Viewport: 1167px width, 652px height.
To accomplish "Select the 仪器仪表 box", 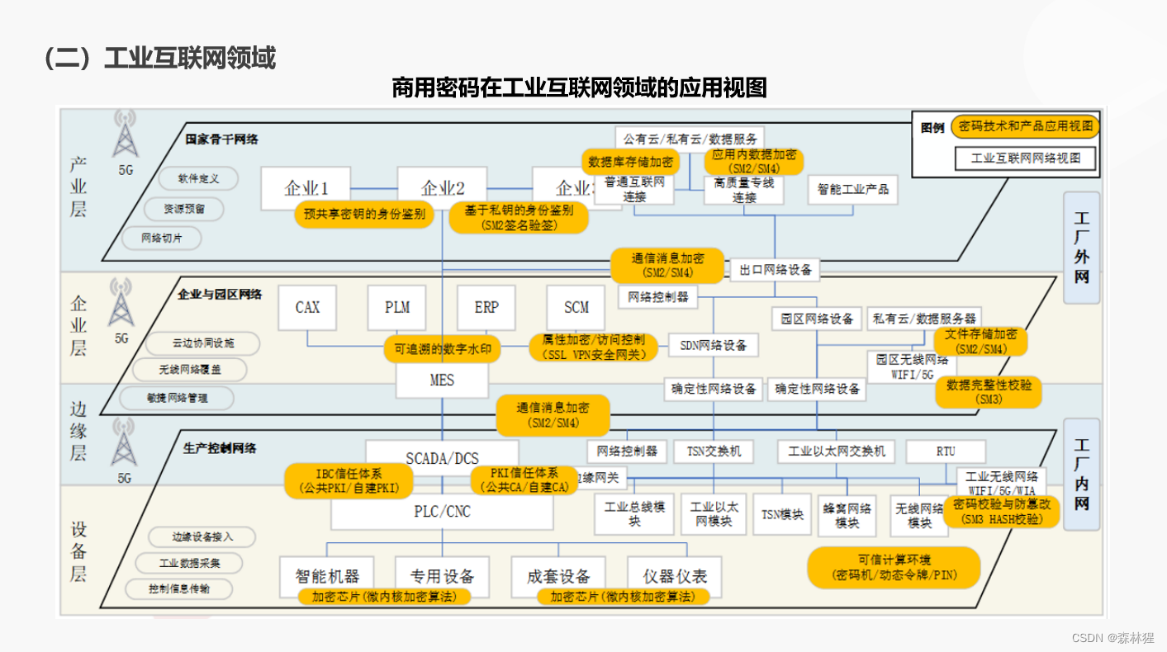I will pos(675,576).
